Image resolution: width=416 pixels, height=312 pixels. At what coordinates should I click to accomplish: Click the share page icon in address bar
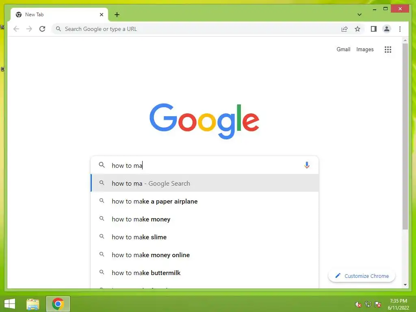click(344, 29)
